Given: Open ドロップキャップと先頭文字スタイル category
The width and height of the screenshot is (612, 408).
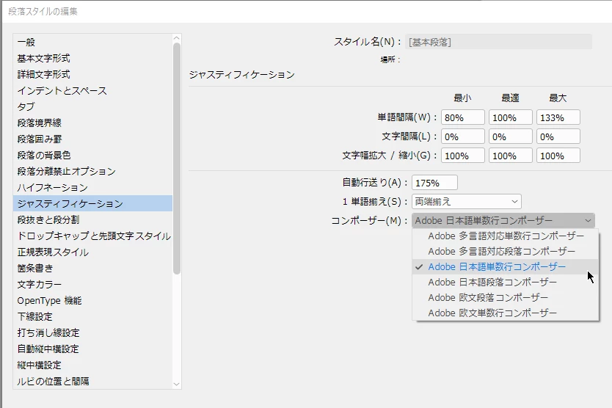Looking at the screenshot, I should (92, 236).
